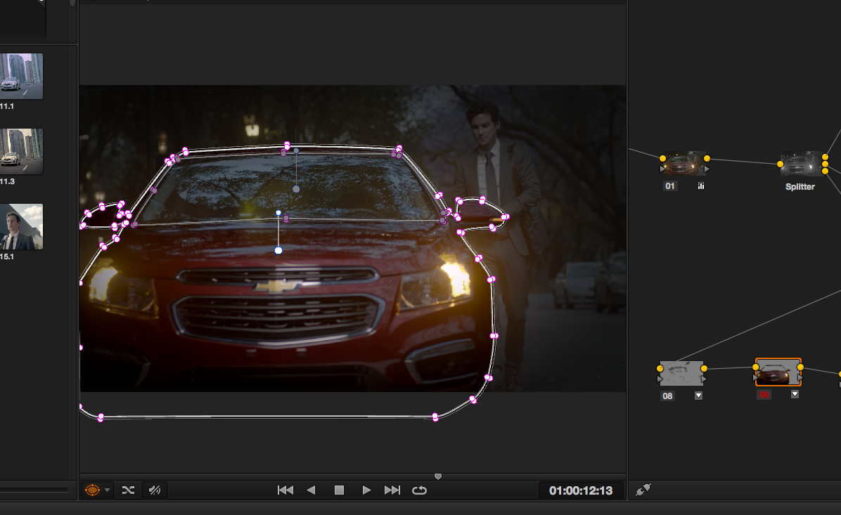
Task: Click node 09 key output triangle
Action: point(800,378)
